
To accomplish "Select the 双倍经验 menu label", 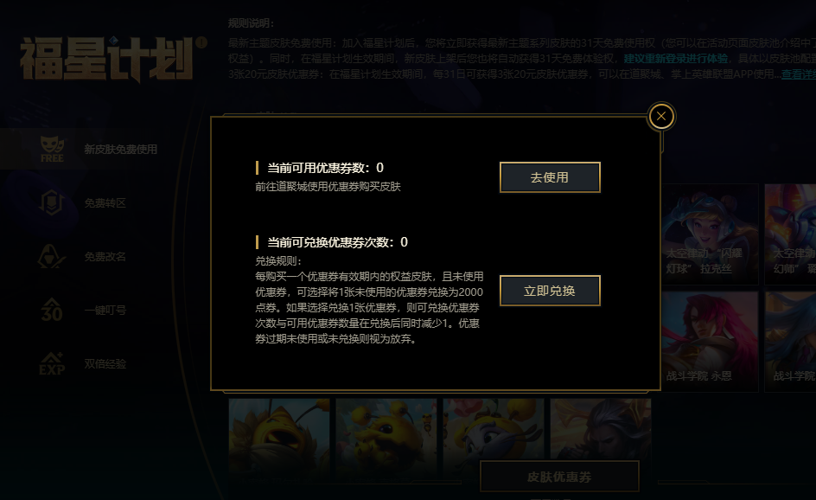I will [105, 364].
